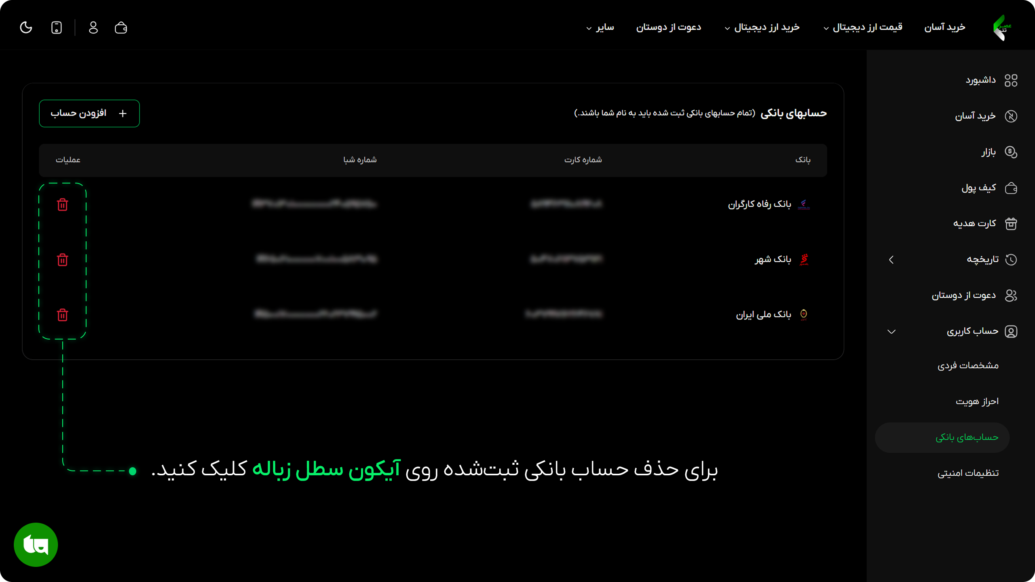Open the قیمت ارز دیجیتال dropdown menu

click(x=863, y=27)
